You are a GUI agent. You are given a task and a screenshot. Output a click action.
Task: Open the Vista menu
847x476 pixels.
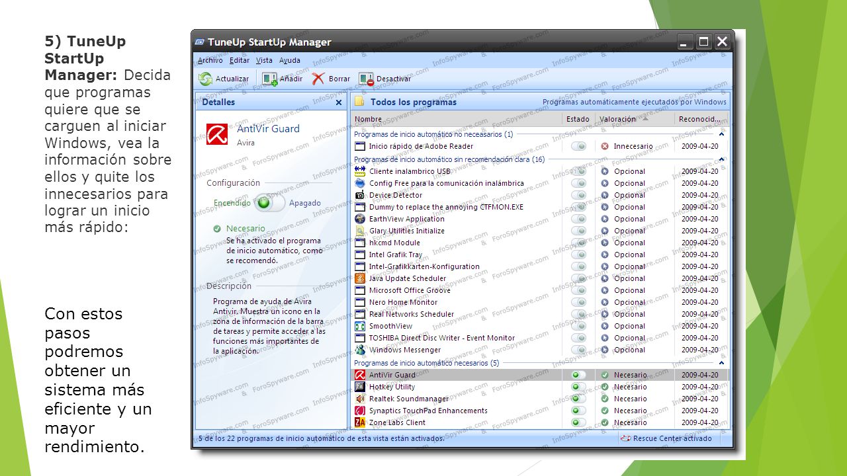click(x=264, y=60)
